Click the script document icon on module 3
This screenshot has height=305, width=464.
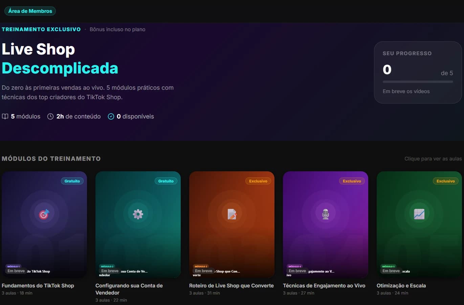[232, 214]
